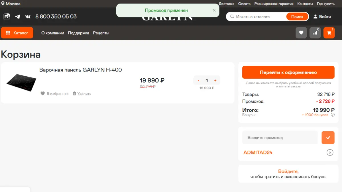Call phone number 8 800 350 05 03
342x192 pixels.
56,17
